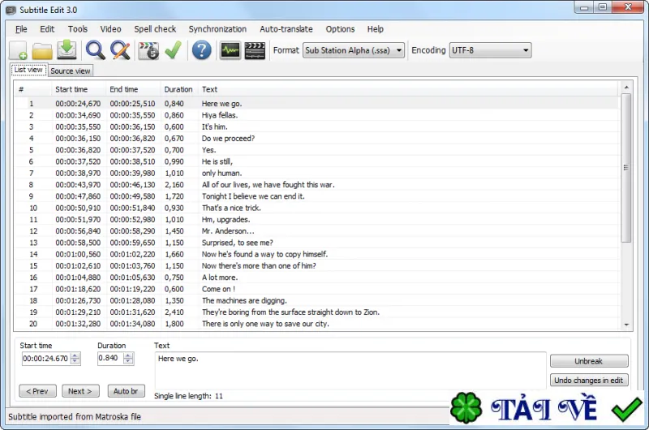This screenshot has width=649, height=430.
Task: Open the Synchronization menu
Action: [x=217, y=29]
